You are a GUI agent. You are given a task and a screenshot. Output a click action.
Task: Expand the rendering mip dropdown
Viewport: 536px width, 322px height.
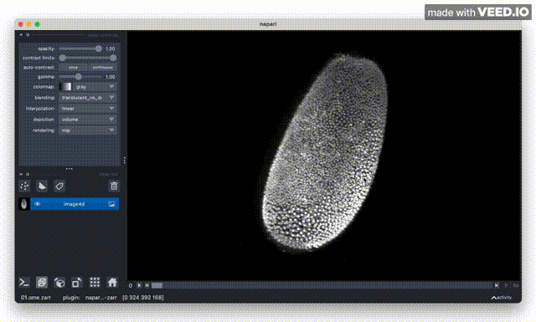coord(88,130)
